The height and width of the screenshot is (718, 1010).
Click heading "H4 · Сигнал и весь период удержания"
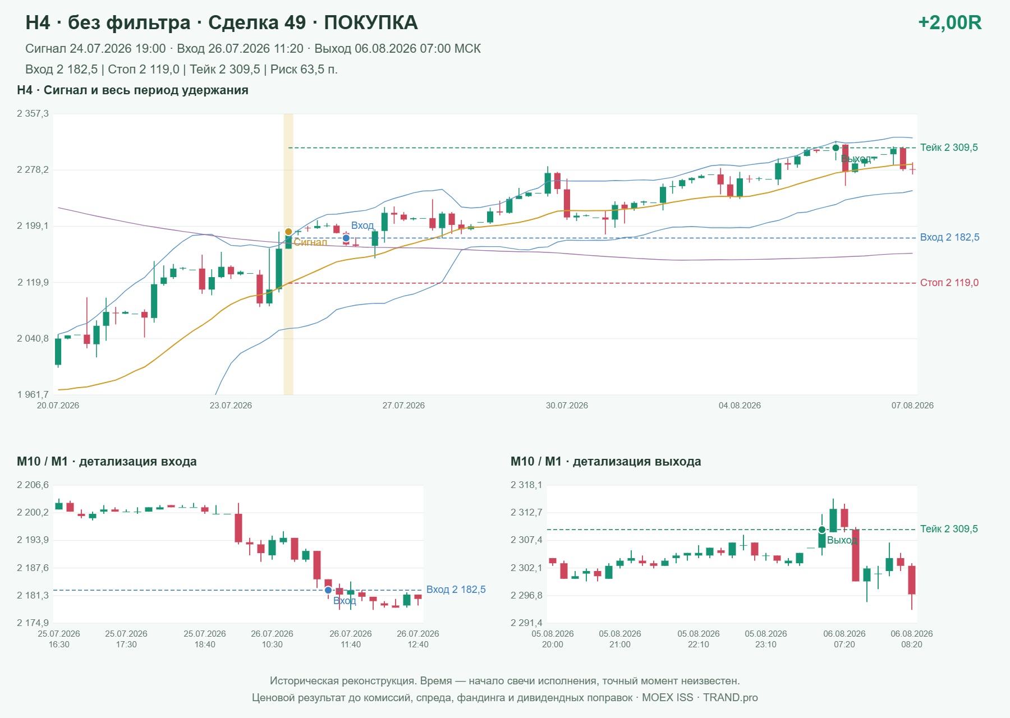pyautogui.click(x=132, y=90)
